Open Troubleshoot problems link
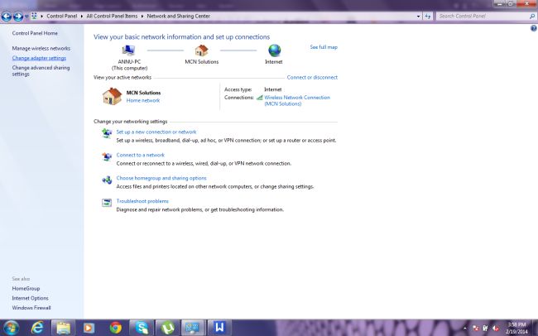Viewport: 538px width, 336px height. [x=142, y=201]
